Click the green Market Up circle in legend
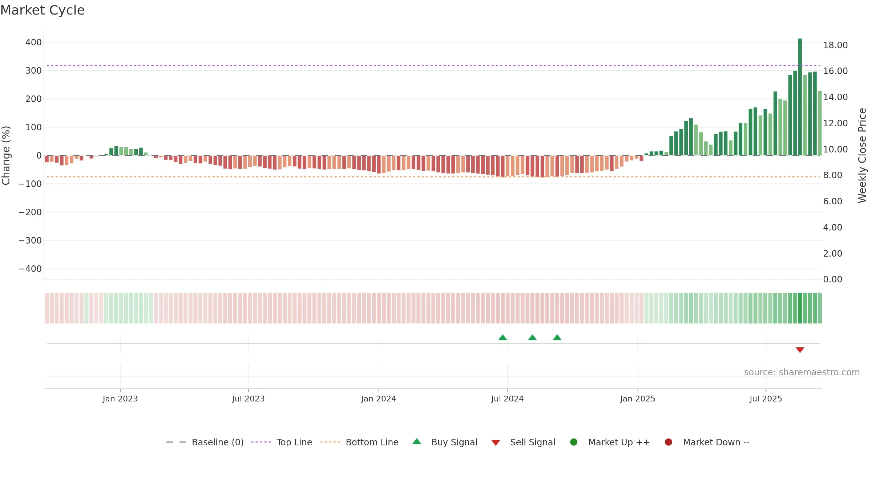 pos(574,442)
